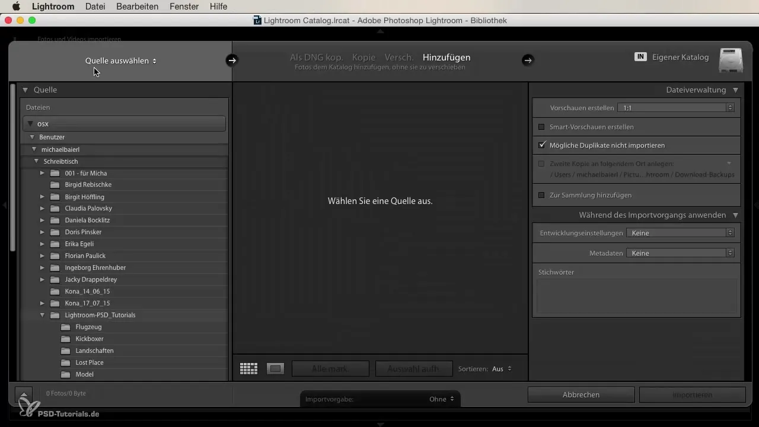The image size is (759, 427).
Task: Open the second copy location arrow menu
Action: 729,163
